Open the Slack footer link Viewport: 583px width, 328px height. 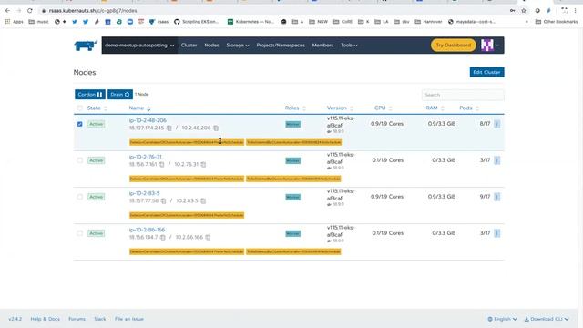click(99, 319)
